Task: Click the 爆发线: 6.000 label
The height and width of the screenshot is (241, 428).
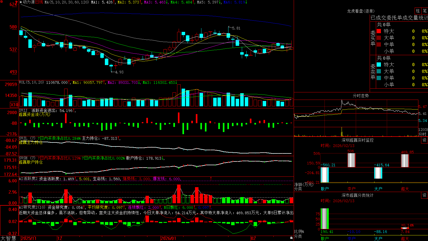Action: coord(166,179)
